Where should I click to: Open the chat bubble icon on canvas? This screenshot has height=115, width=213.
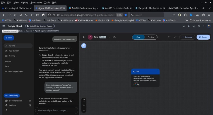coord(84,46)
